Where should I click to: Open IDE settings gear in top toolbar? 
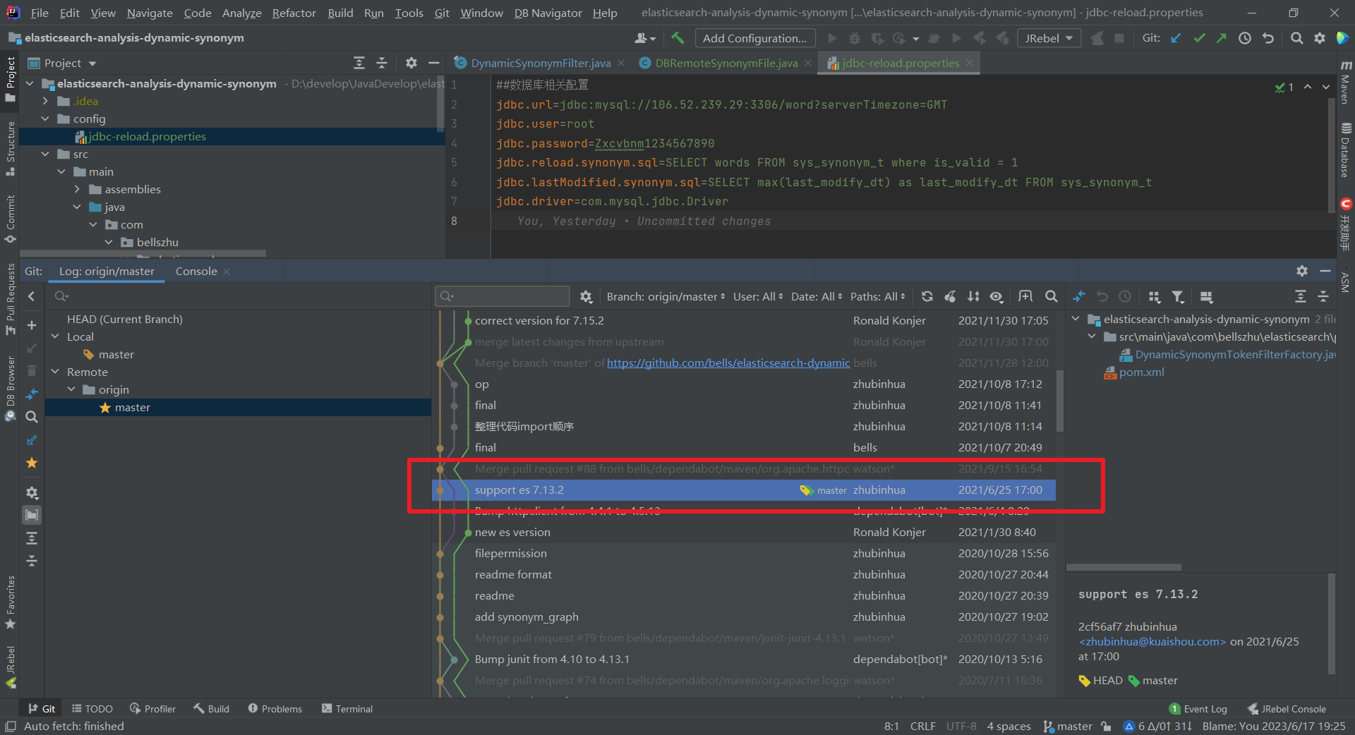click(x=1320, y=38)
